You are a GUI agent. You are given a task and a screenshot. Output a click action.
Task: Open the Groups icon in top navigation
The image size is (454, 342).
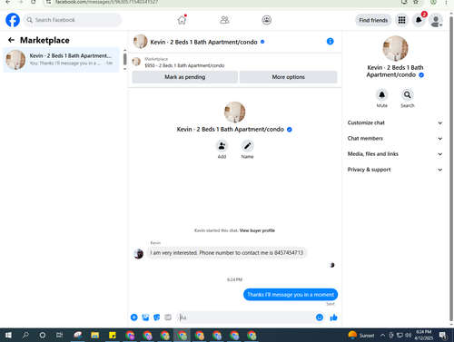coord(266,20)
